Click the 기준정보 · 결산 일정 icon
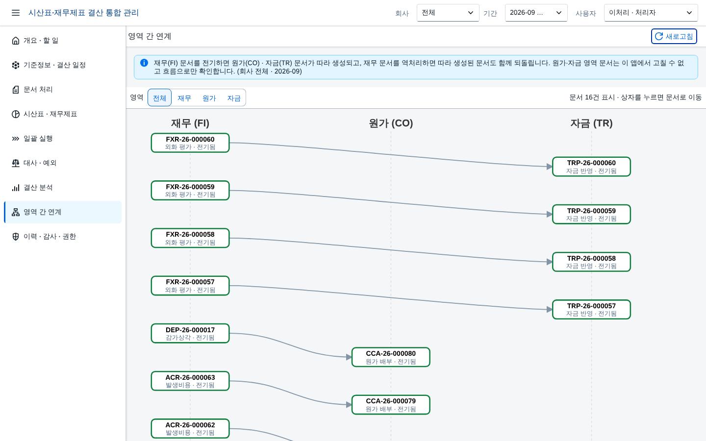The width and height of the screenshot is (706, 441). tap(16, 65)
